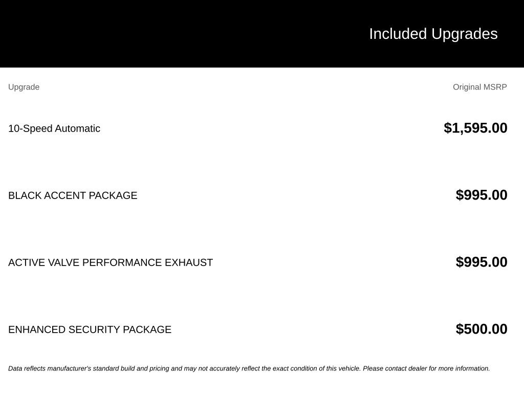Click "Please contact dealer" disclaimer sentence
Image resolution: width=524 pixels, height=393 pixels.
coord(426,368)
